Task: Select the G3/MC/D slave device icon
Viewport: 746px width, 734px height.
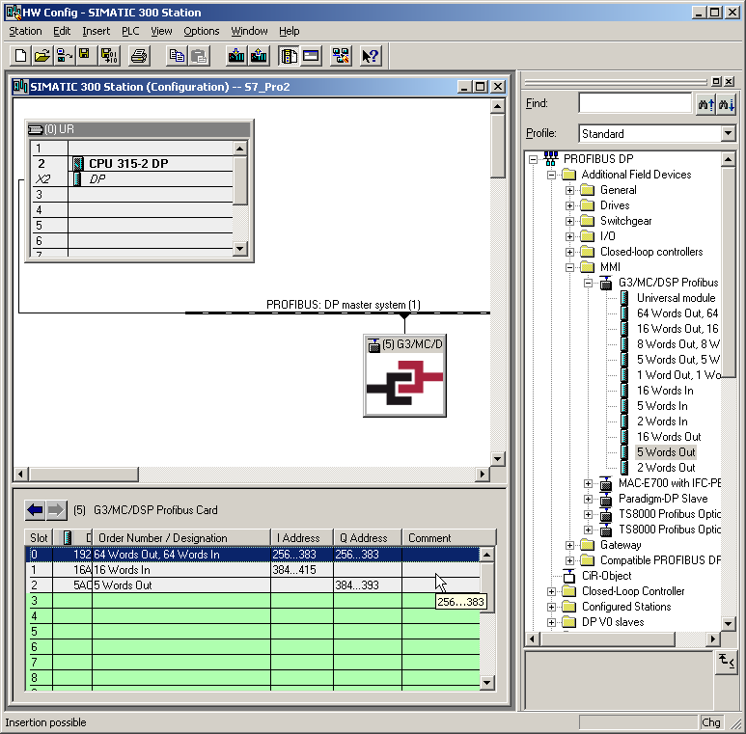Action: [x=404, y=375]
